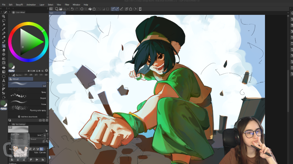Select the Soft airbrush sub tool
The height and width of the screenshot is (164, 293).
[27, 84]
